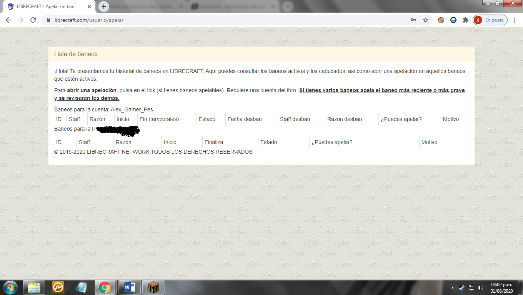523x295 pixels.
Task: Click the bold abrir una apelación text
Action: (x=92, y=90)
